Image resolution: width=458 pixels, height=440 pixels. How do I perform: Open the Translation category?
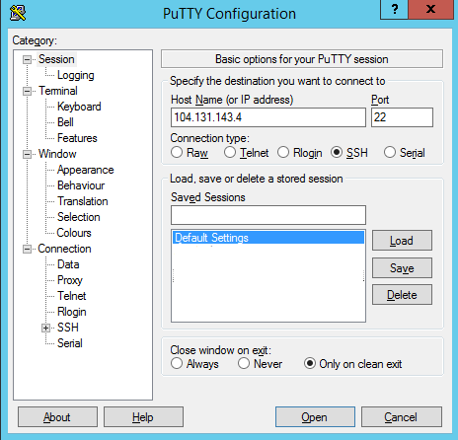[82, 201]
